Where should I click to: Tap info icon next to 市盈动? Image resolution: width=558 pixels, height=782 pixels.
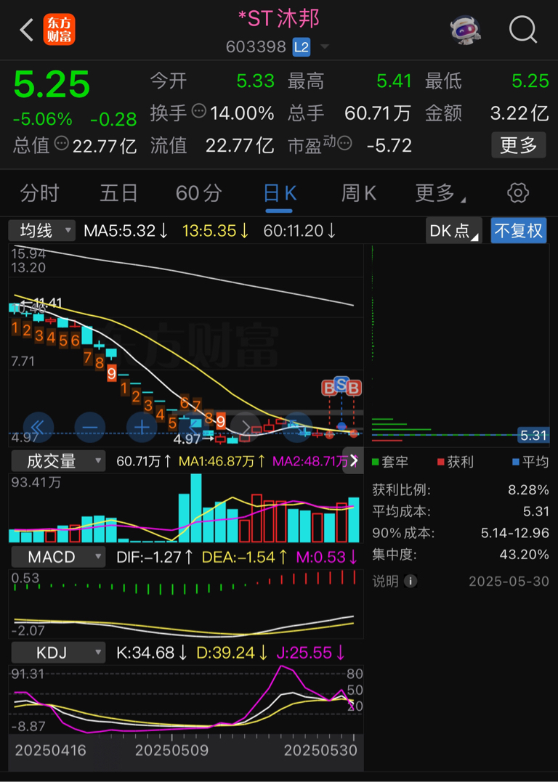(344, 144)
